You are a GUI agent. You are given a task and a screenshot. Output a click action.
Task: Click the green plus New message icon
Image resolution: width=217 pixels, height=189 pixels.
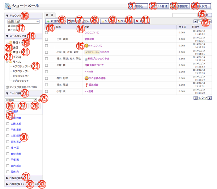48,22
